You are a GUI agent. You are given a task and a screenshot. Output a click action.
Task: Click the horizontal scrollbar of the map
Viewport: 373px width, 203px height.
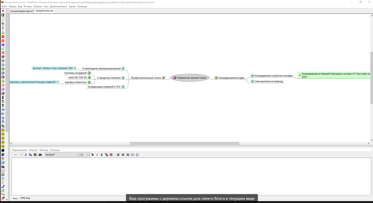184,143
